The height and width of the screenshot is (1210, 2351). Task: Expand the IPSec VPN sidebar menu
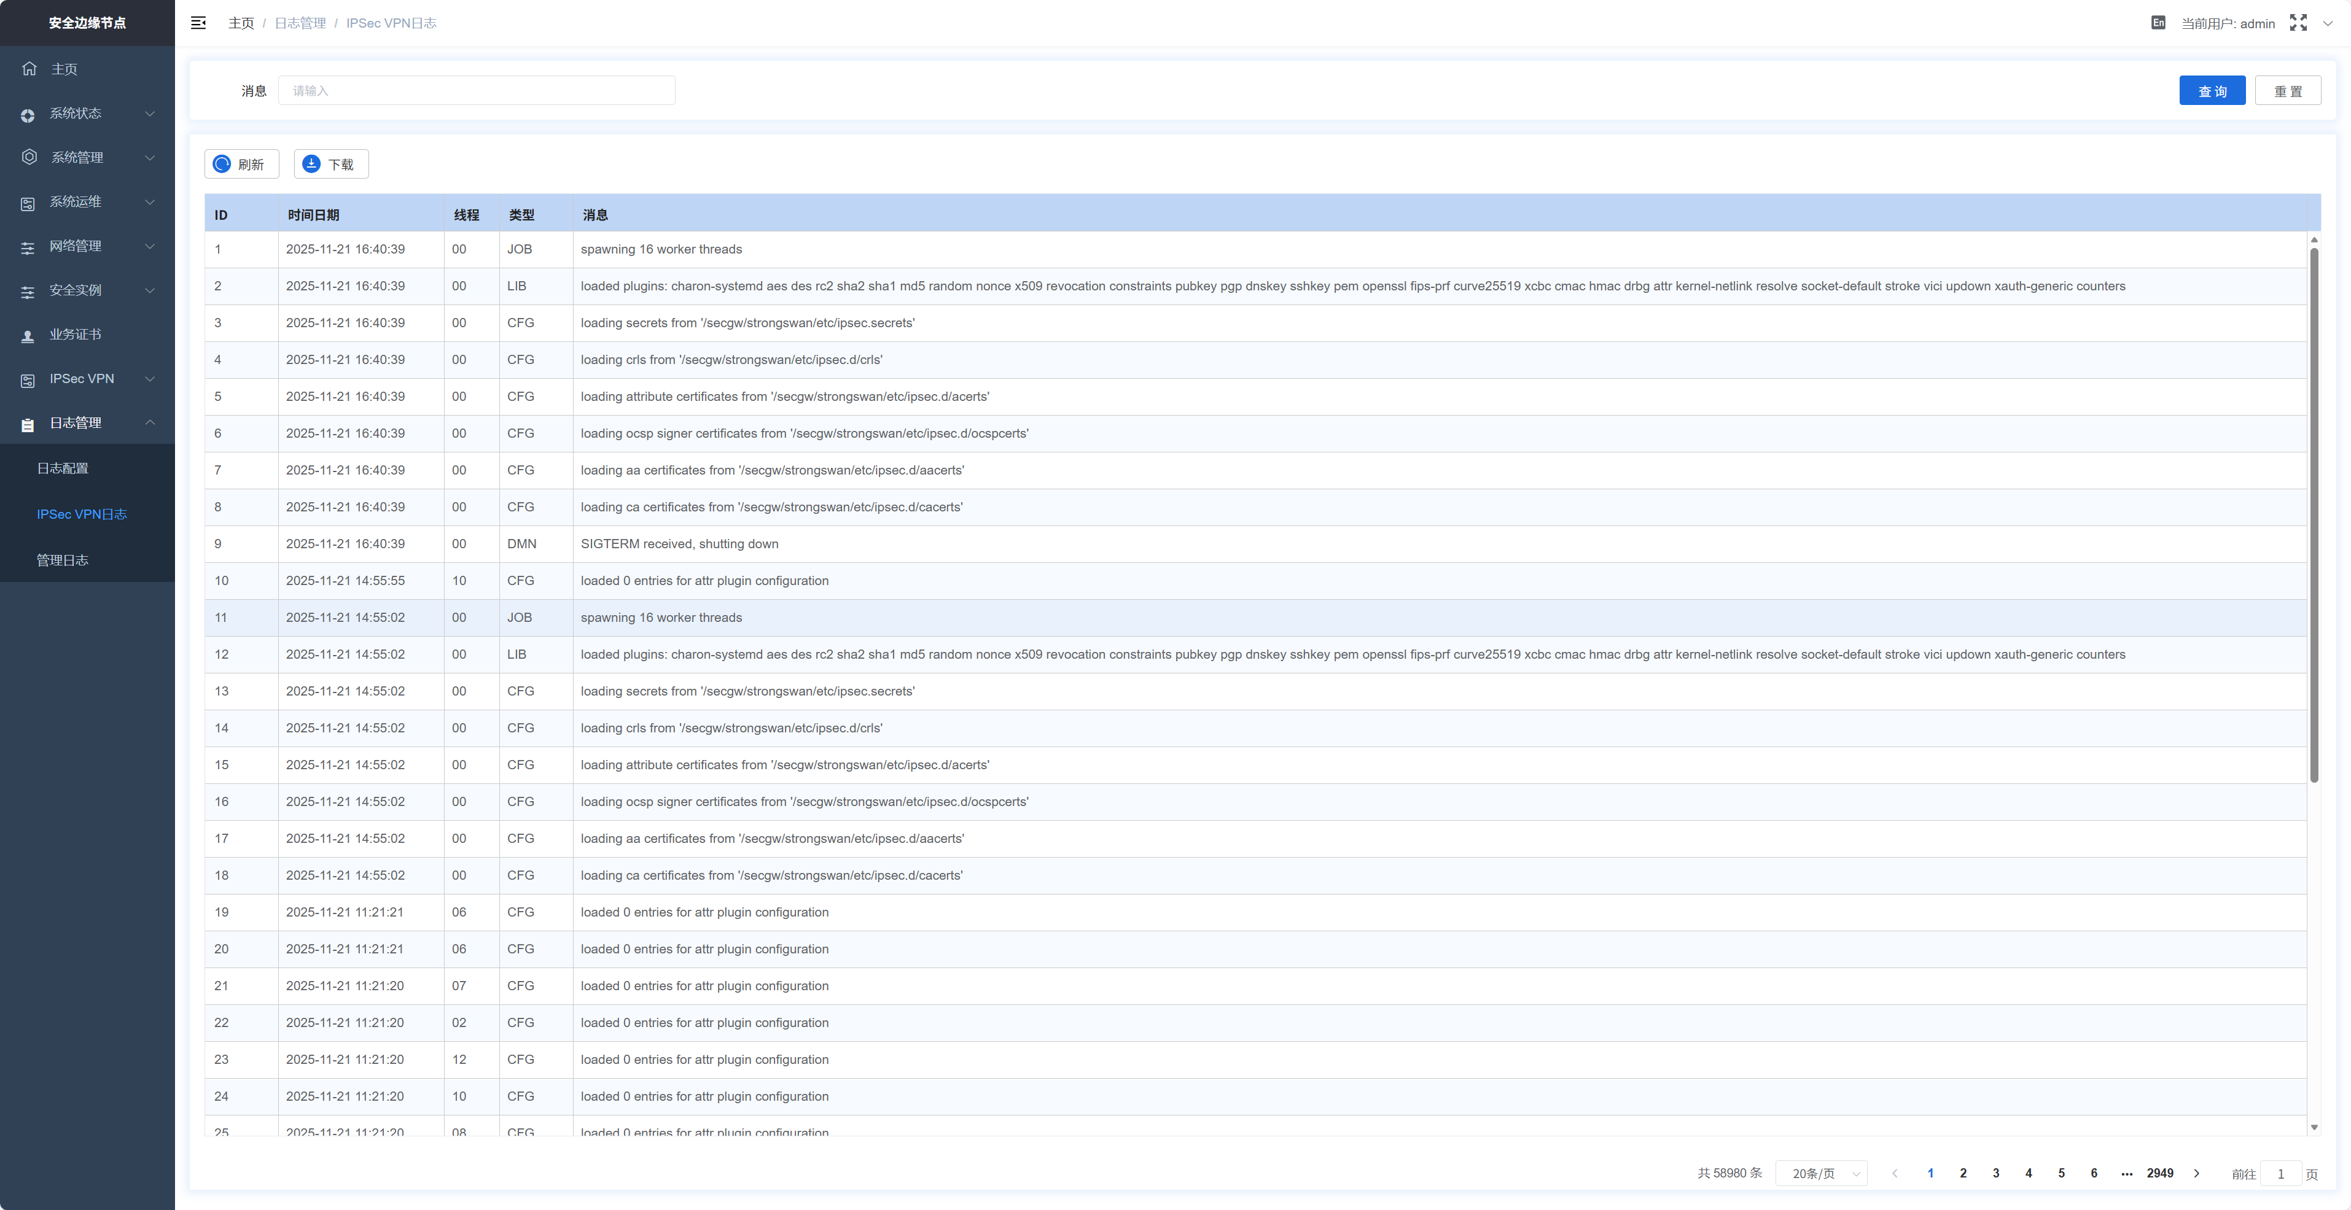(87, 379)
